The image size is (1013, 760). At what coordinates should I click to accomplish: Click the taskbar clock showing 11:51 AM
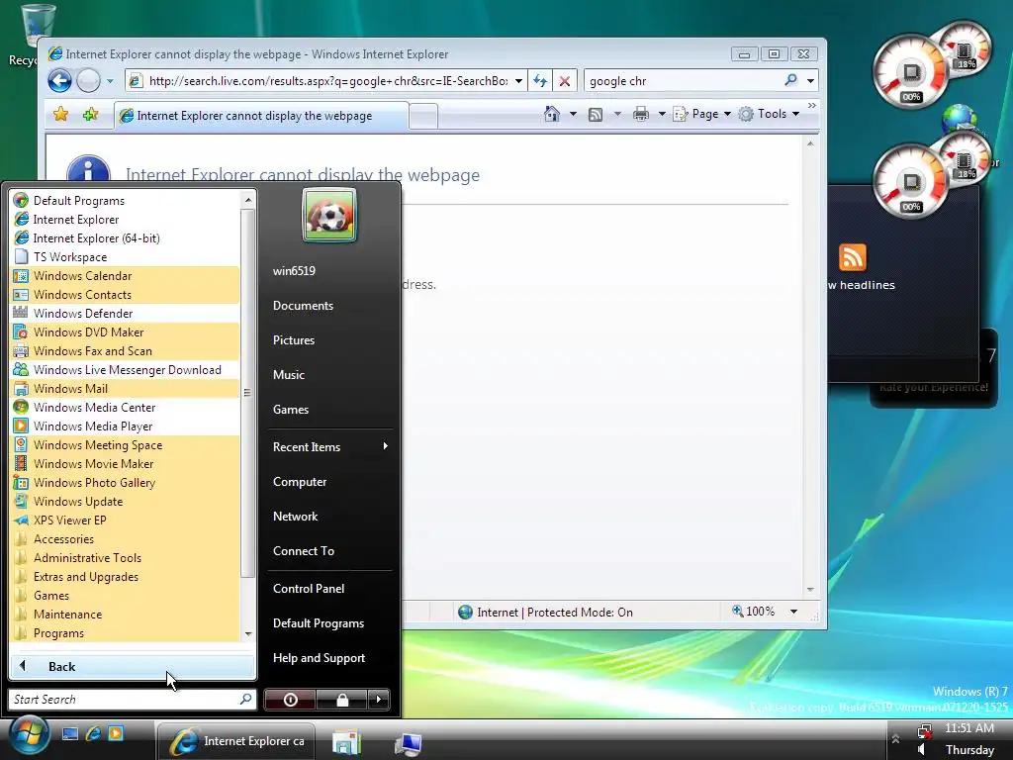pyautogui.click(x=969, y=728)
